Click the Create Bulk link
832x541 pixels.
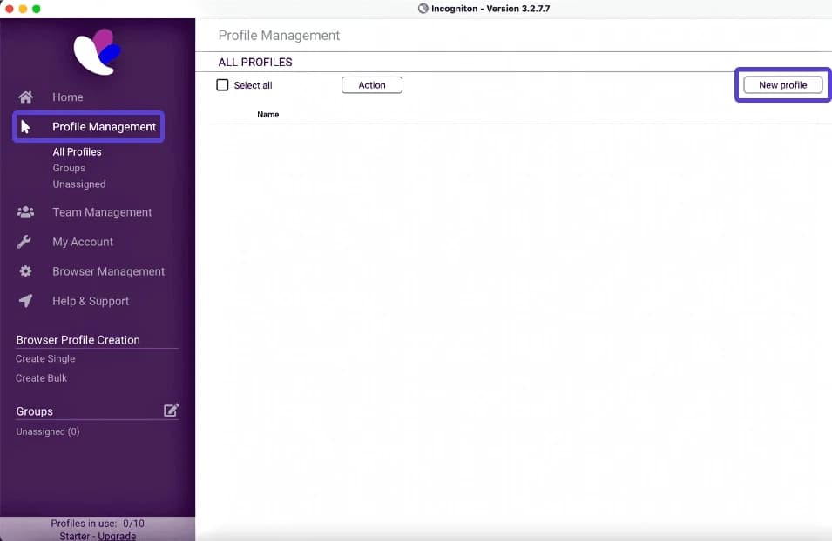click(42, 378)
